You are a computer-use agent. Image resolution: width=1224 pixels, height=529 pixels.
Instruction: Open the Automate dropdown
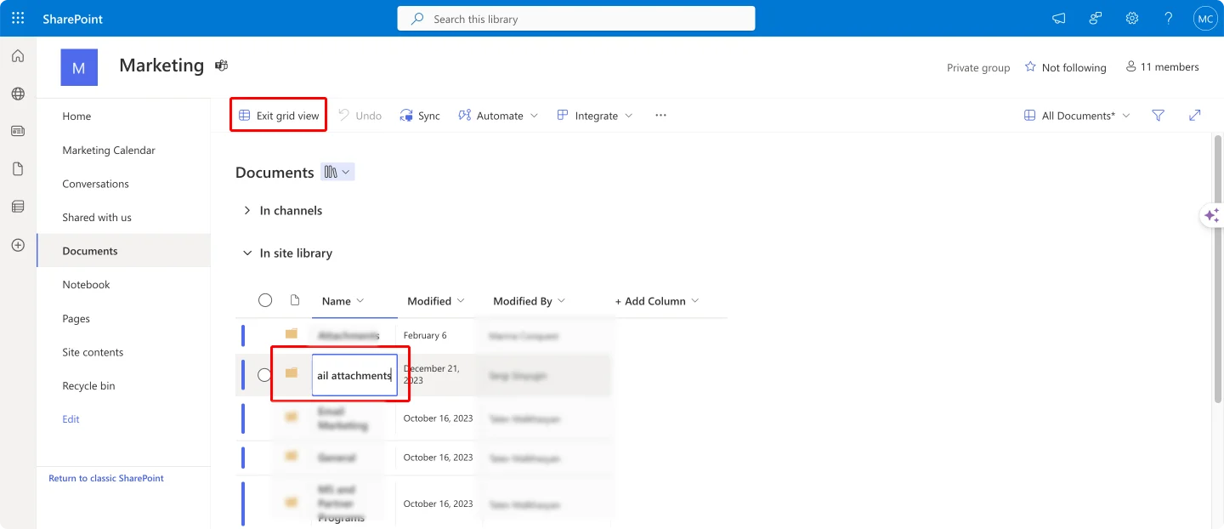point(498,116)
